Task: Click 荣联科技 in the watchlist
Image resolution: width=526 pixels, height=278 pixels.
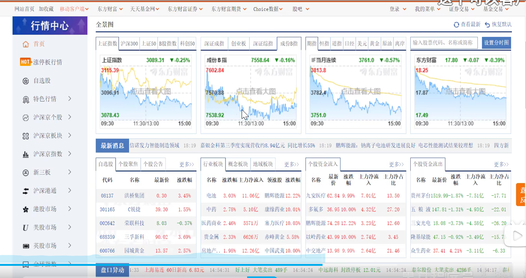Action: (135, 223)
